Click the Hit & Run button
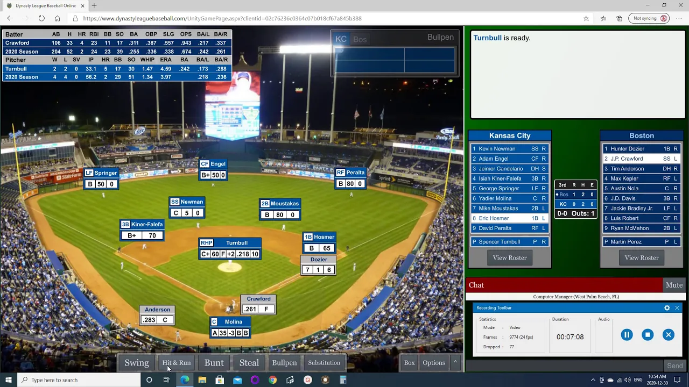Image resolution: width=689 pixels, height=387 pixels. [177, 363]
